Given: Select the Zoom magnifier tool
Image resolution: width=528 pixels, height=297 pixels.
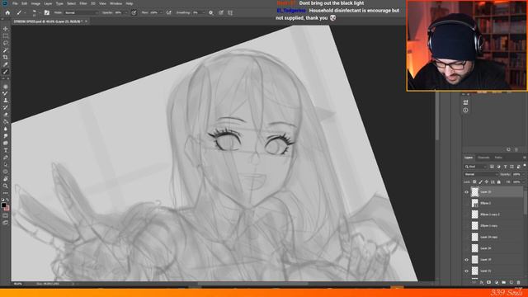Looking at the screenshot, I should coord(6,186).
